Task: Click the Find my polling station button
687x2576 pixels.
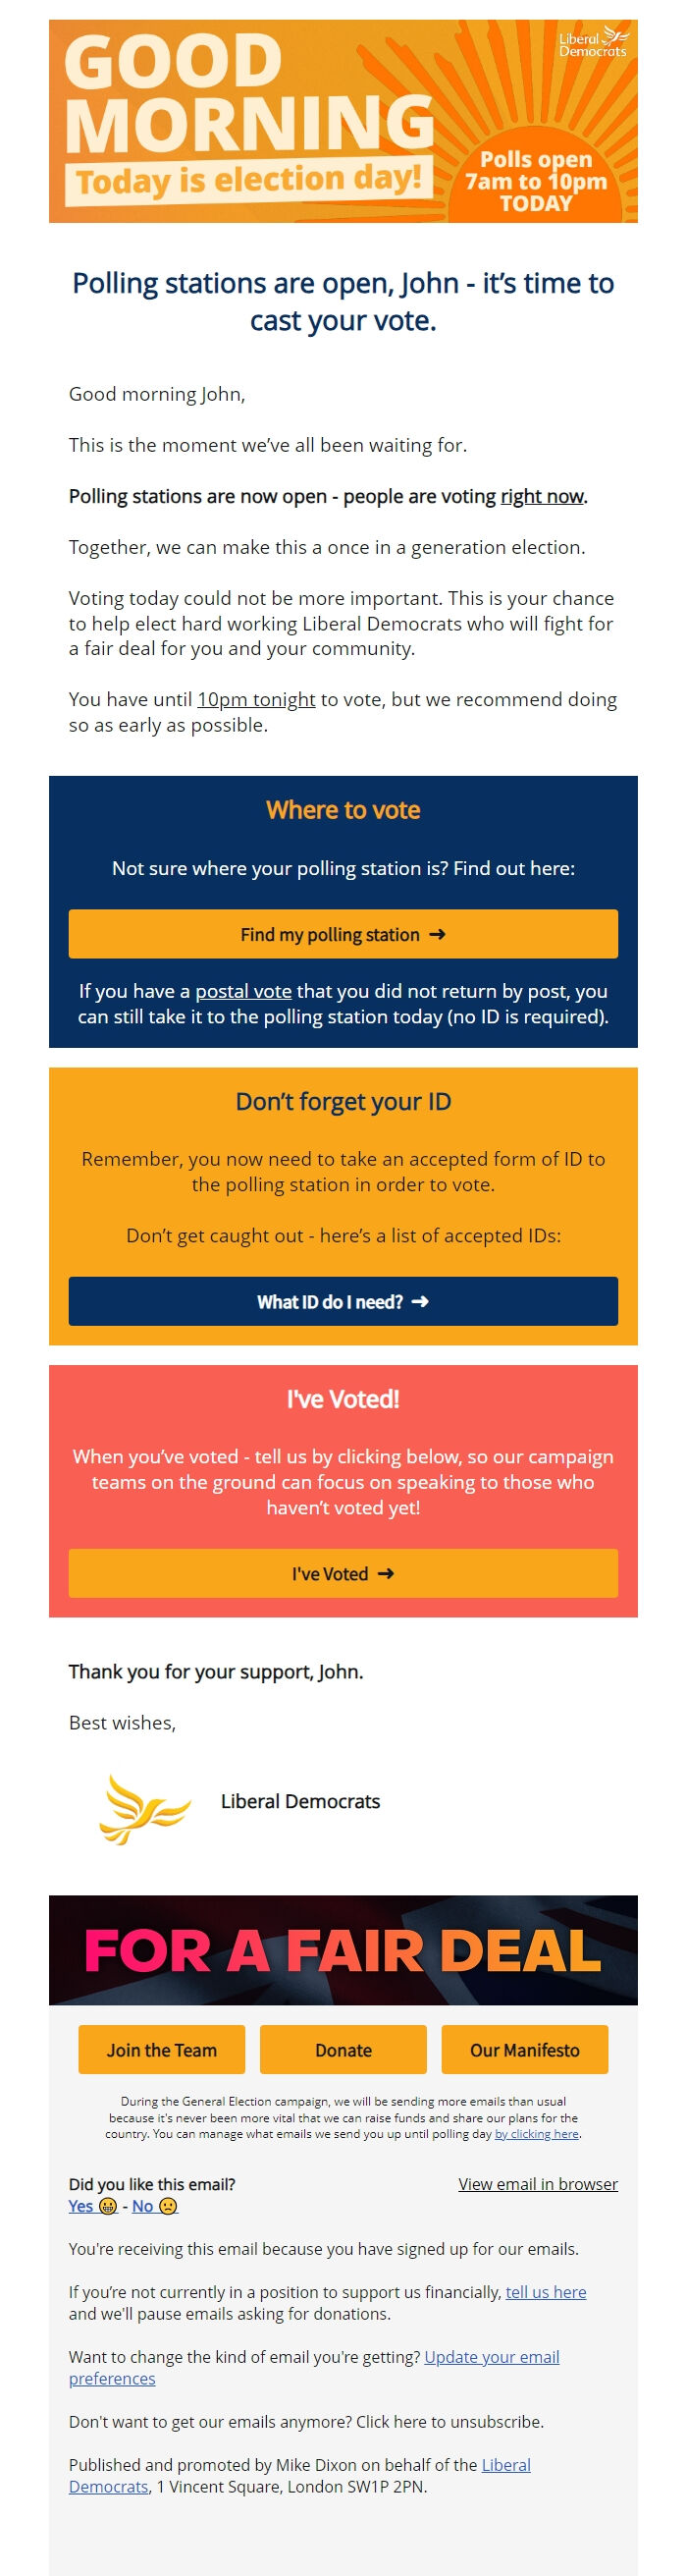Action: (x=342, y=935)
